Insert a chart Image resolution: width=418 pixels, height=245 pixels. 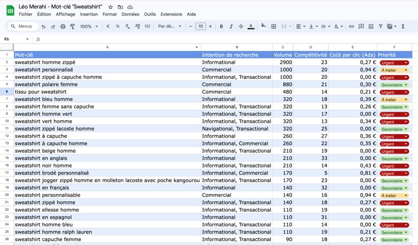[x=371, y=27]
